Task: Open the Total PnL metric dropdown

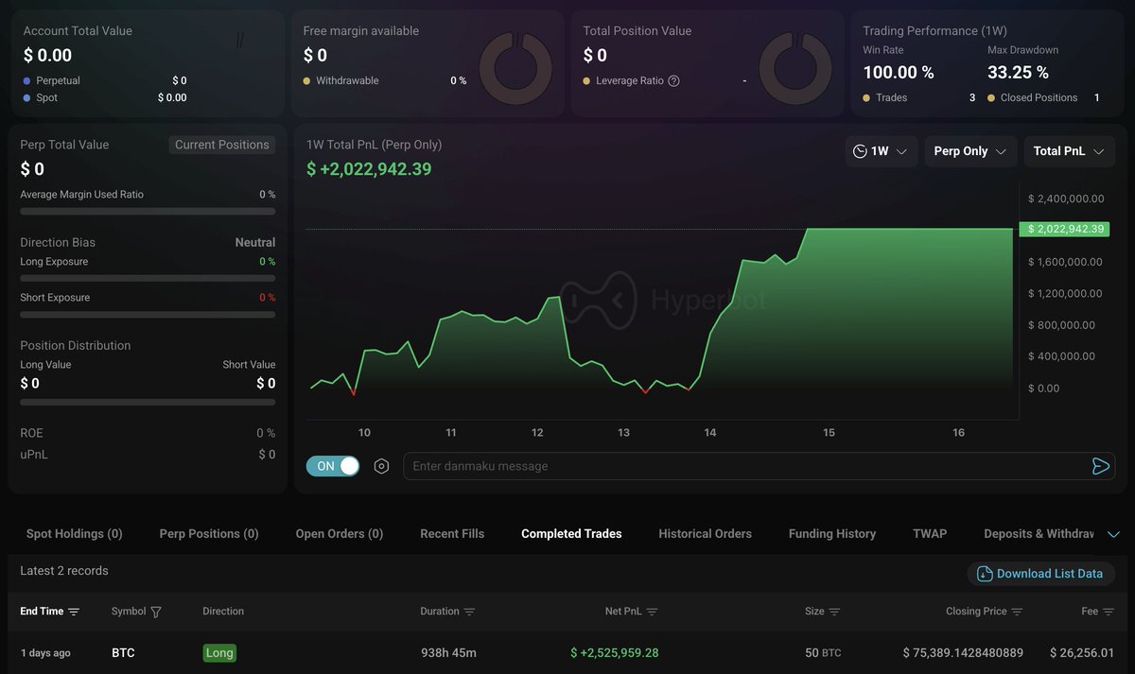Action: pos(1069,151)
